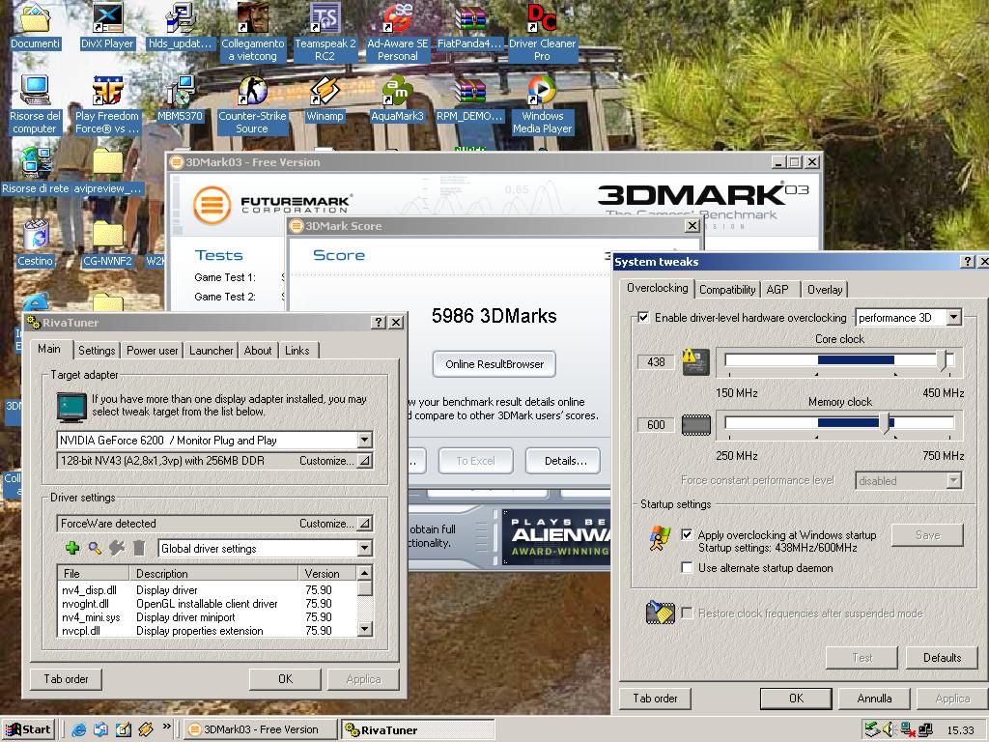Open Risorse di rete icon
Viewport: 989px width, 742px height.
(36, 172)
